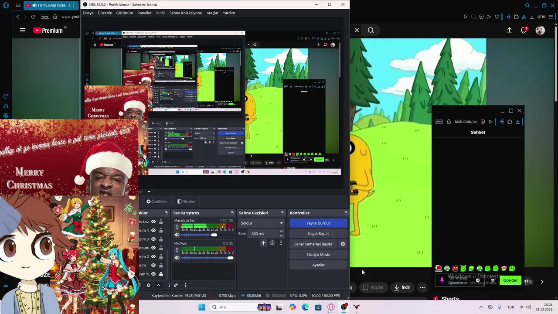Open Mic/Aux three-dot options menu
Viewport: 558px width, 314px height.
click(177, 250)
